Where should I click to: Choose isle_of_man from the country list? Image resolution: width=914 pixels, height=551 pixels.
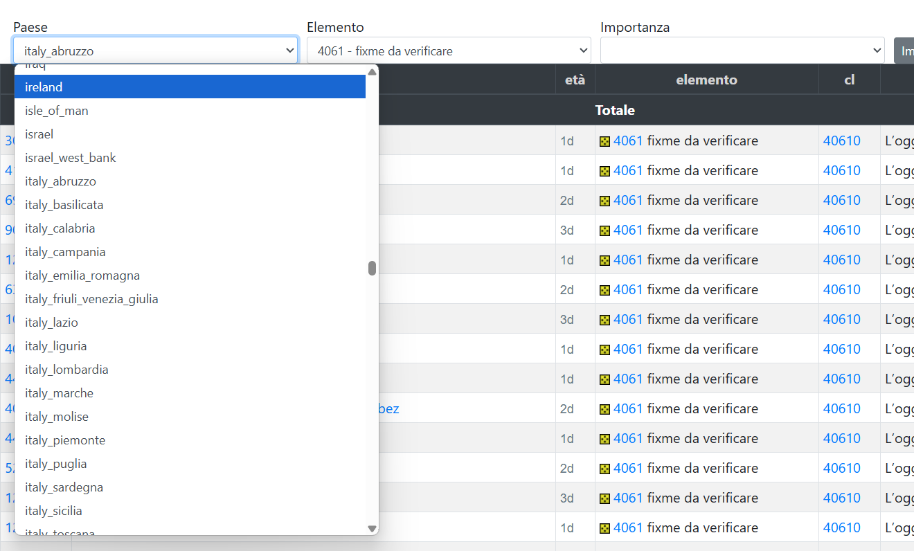[190, 111]
